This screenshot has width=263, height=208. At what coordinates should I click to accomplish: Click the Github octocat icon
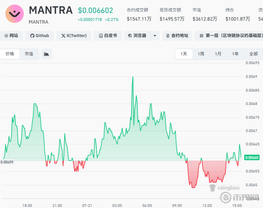coord(32,35)
